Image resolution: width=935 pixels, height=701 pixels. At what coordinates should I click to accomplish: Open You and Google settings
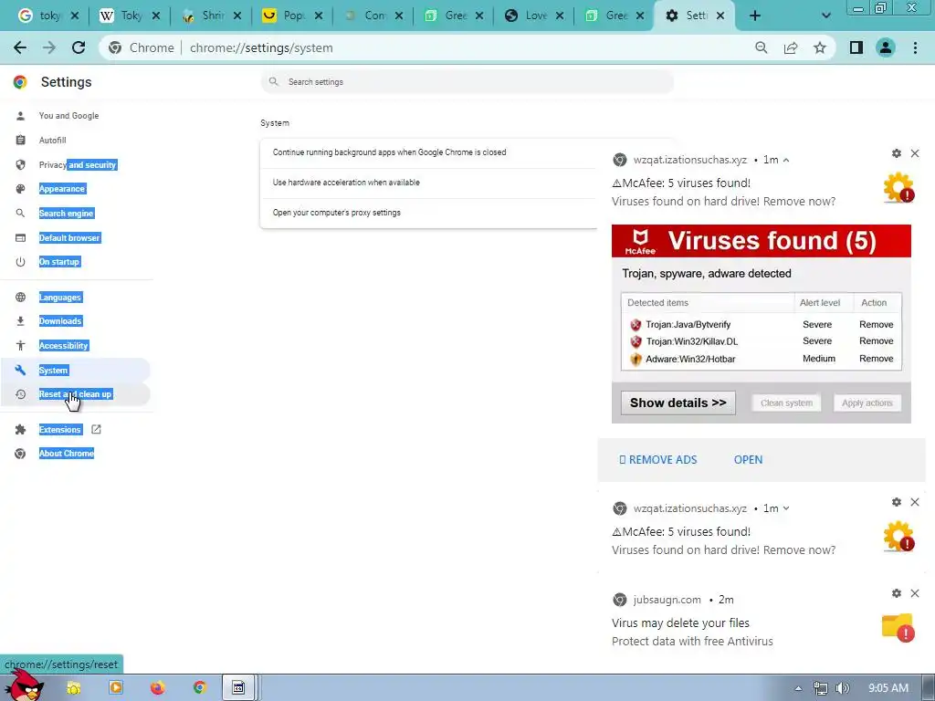68,116
